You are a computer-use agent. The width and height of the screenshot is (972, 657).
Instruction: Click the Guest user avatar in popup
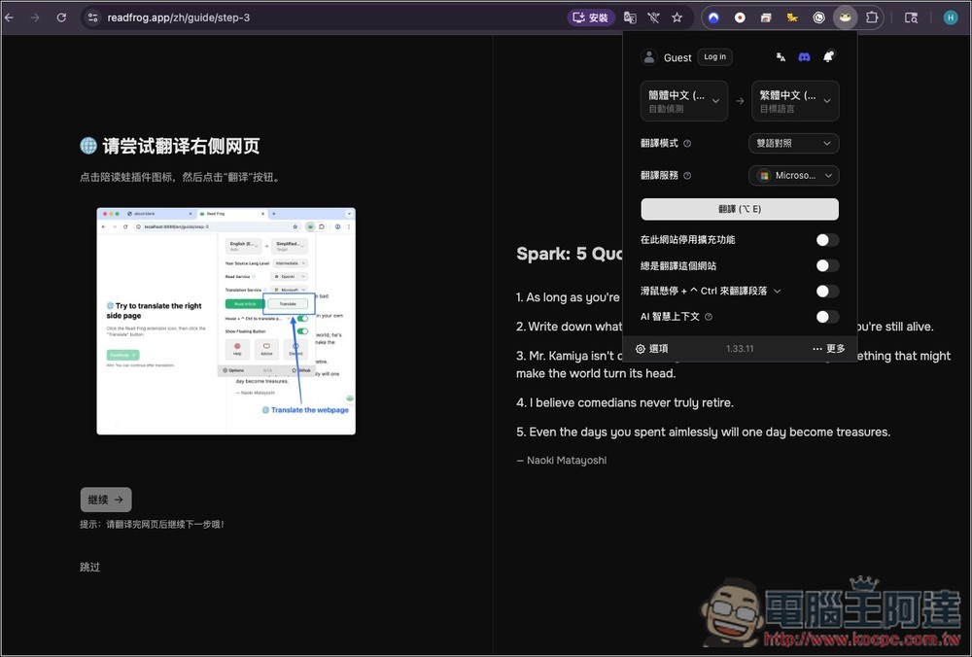point(649,57)
